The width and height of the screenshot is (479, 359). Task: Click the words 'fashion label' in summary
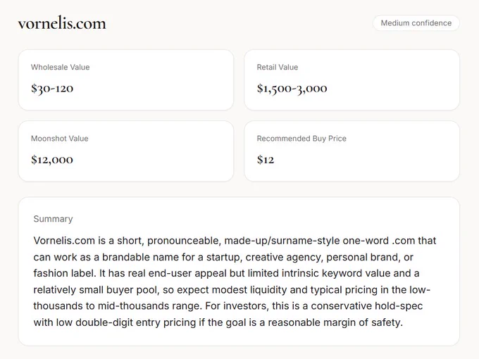click(65, 273)
